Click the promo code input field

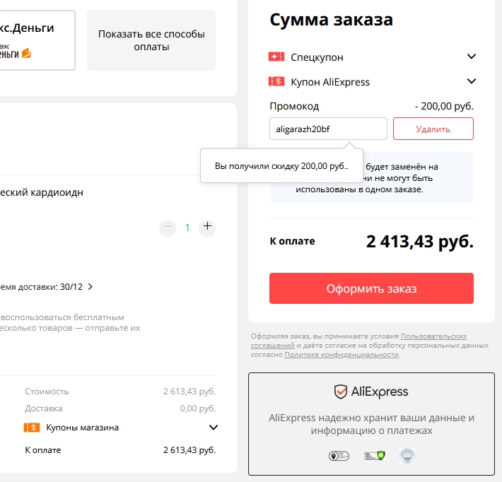point(328,129)
